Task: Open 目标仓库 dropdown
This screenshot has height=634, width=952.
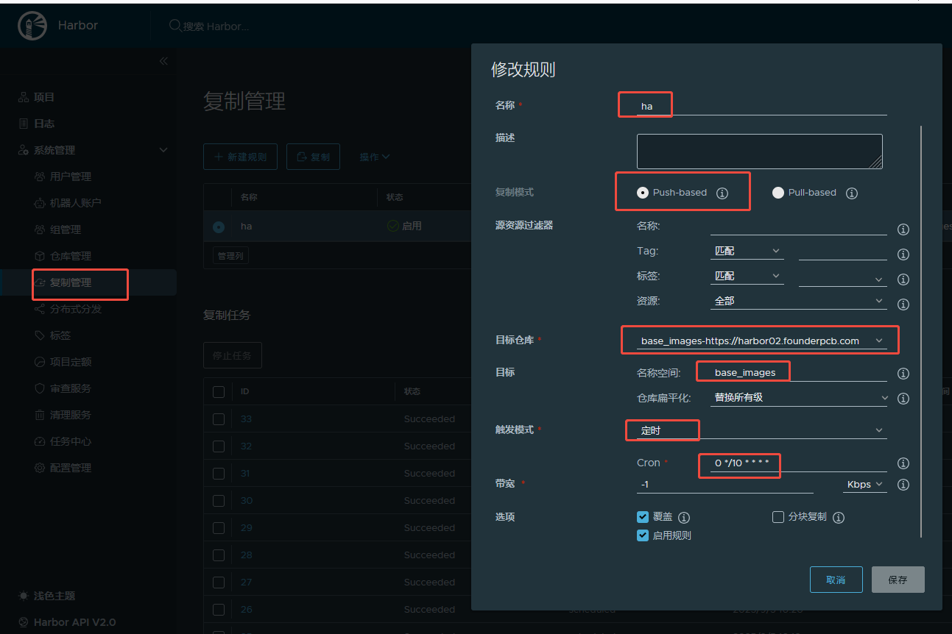Action: click(761, 341)
